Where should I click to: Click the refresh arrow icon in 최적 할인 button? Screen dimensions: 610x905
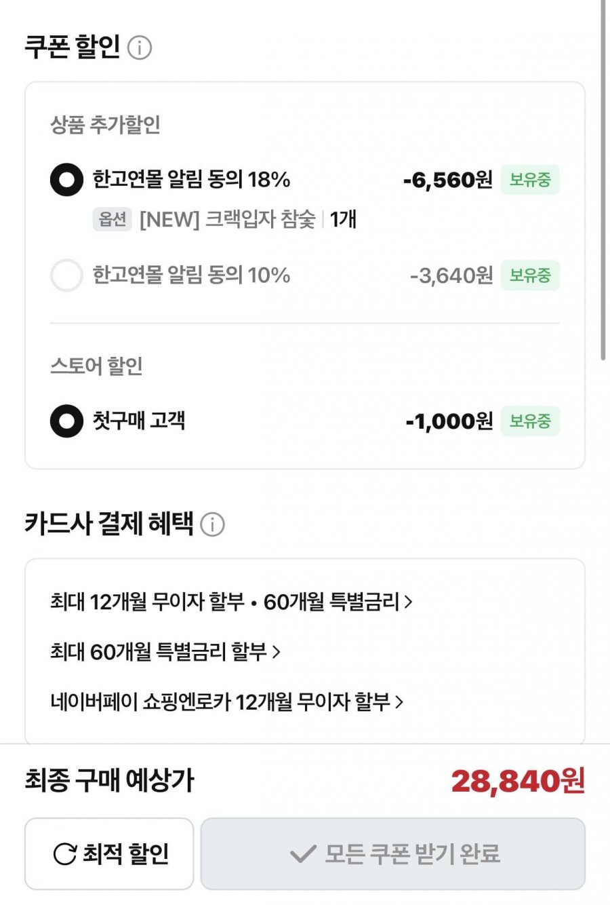coord(64,853)
